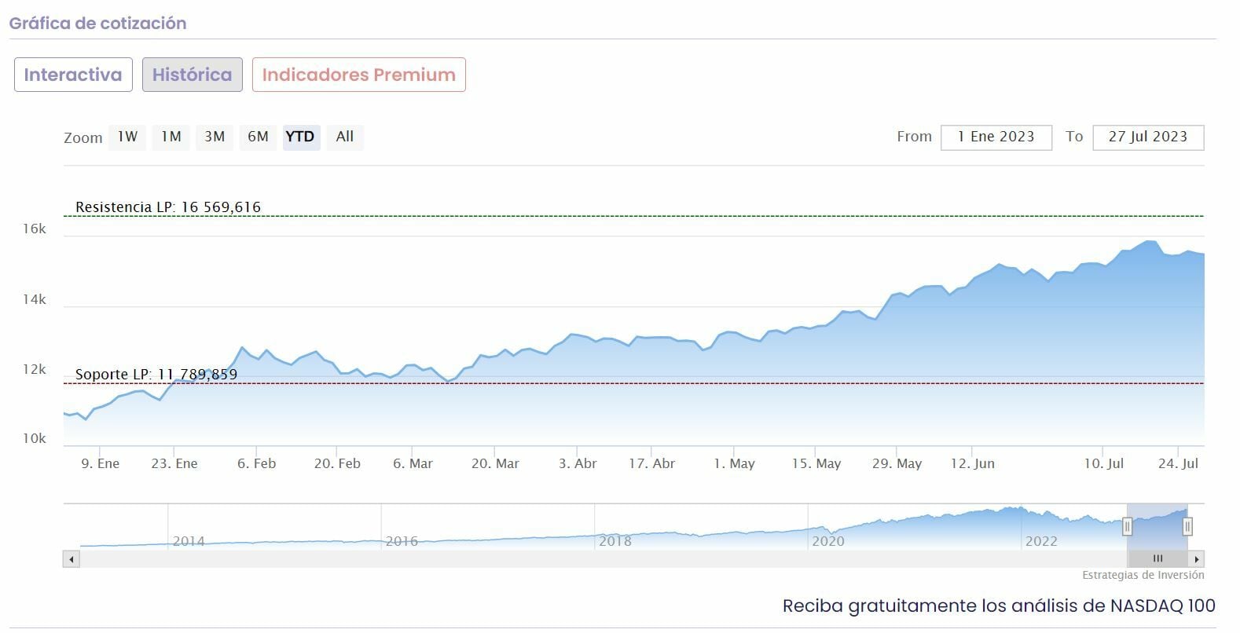Click the left navigator range handle
Screen dimensions: 1240x633
pos(1127,526)
